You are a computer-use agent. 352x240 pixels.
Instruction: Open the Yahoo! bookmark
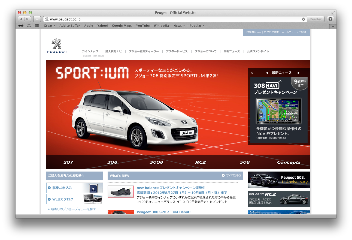(x=102, y=26)
